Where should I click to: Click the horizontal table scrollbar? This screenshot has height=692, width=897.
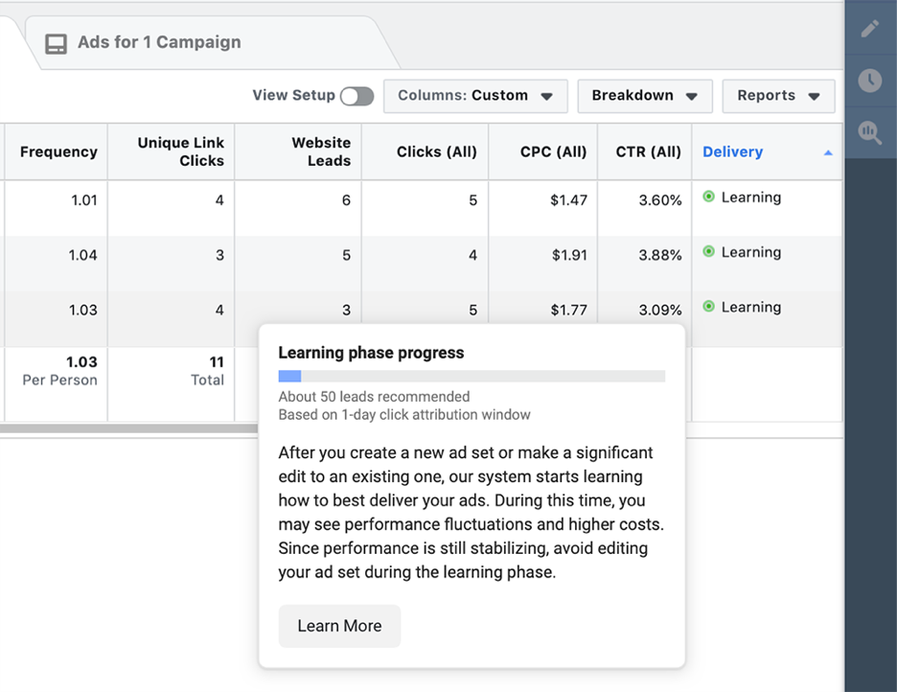tap(128, 428)
